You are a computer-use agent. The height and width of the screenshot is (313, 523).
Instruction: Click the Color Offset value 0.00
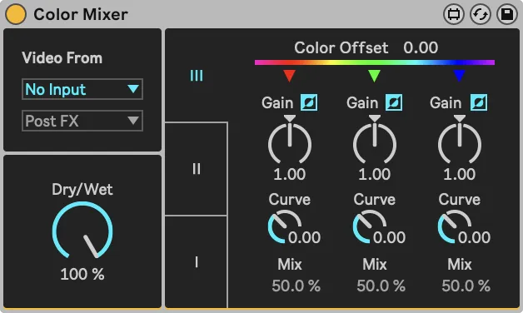tap(421, 47)
